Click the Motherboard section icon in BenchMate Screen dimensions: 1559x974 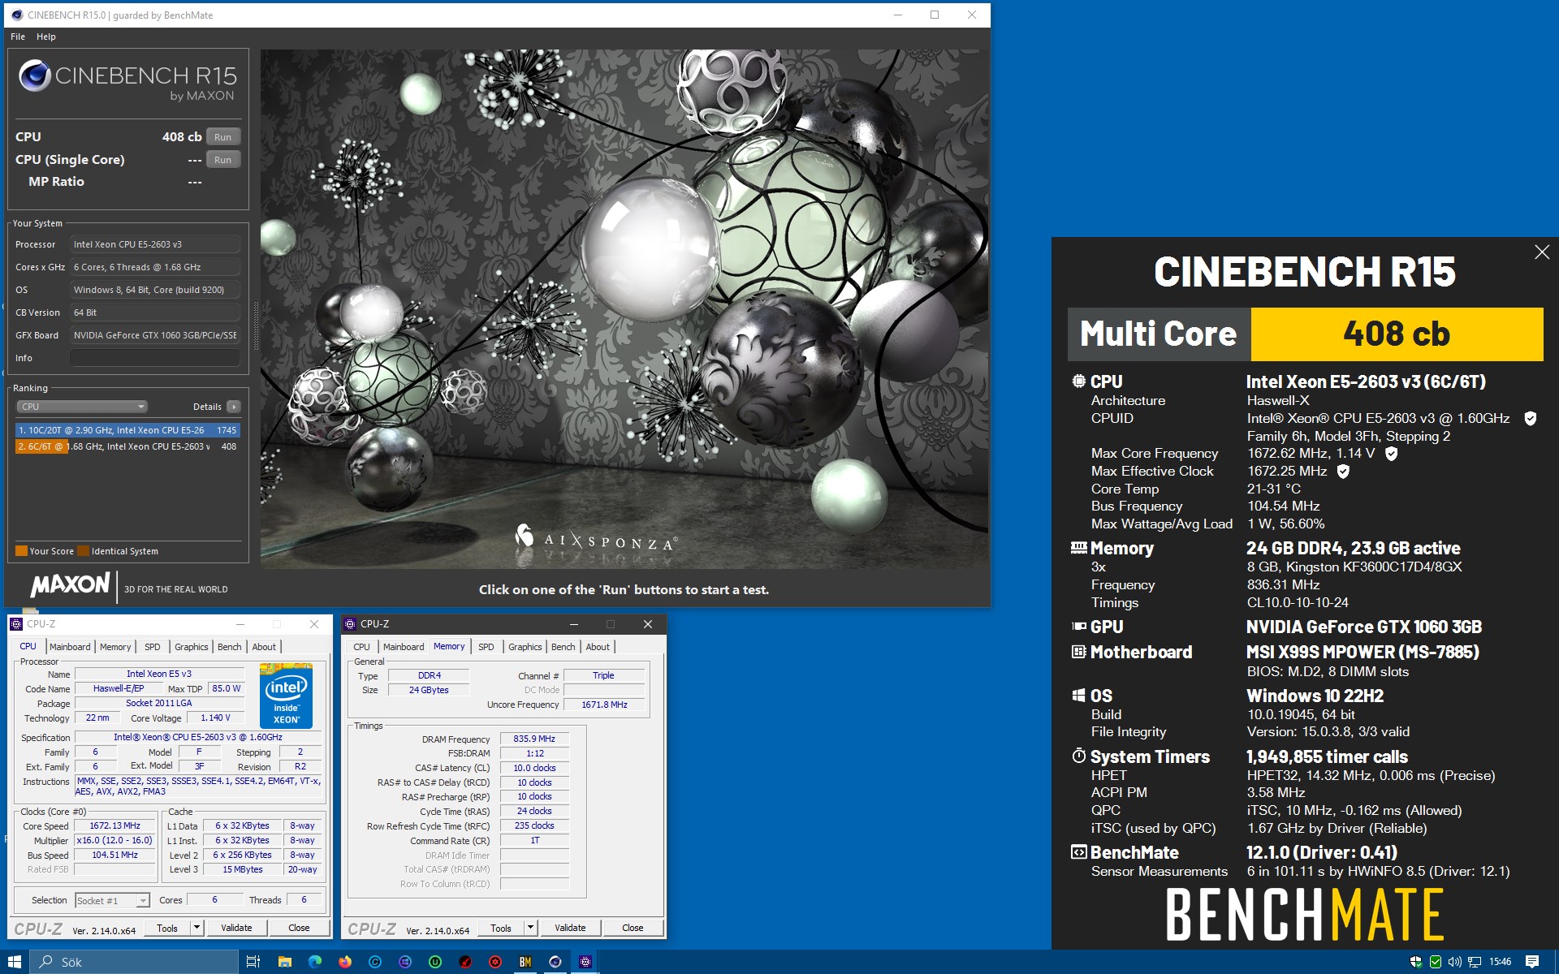click(1078, 652)
